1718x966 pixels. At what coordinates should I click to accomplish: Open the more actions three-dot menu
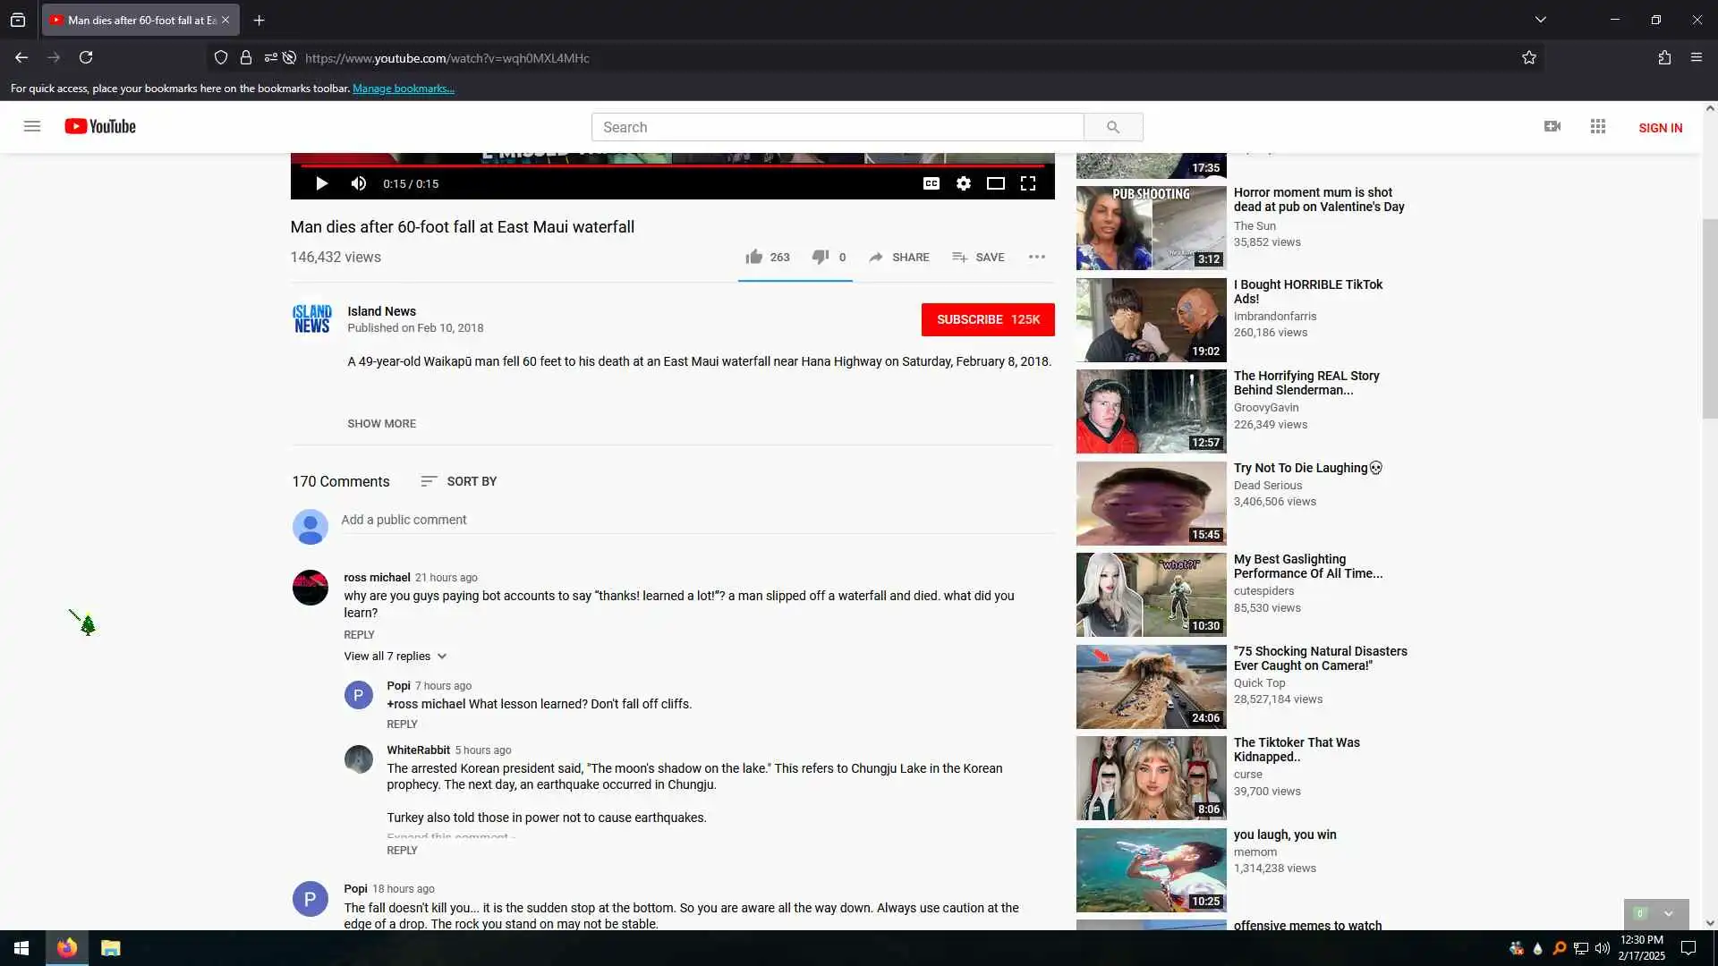(x=1036, y=258)
